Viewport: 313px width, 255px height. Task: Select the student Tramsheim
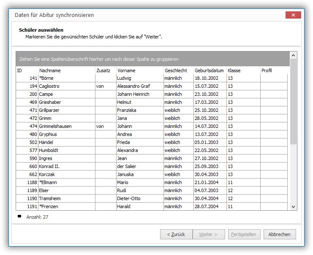152,198
